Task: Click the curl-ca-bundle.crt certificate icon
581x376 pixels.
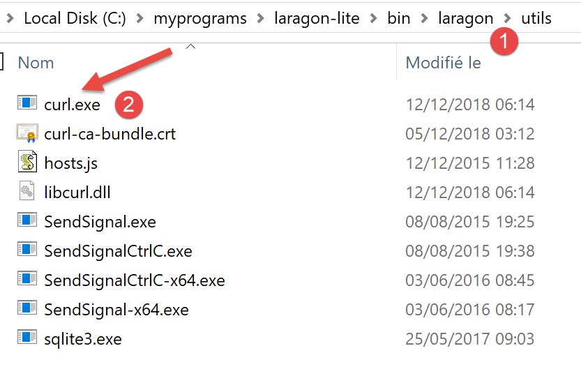Action: (27, 133)
